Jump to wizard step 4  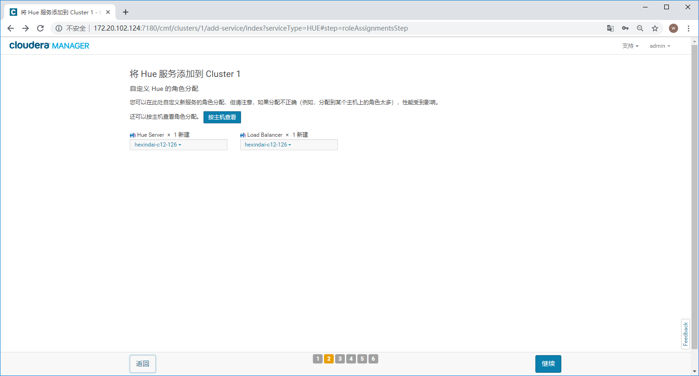(x=351, y=359)
